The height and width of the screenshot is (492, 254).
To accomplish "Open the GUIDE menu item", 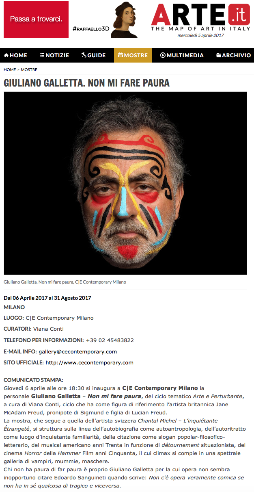I will pos(94,55).
